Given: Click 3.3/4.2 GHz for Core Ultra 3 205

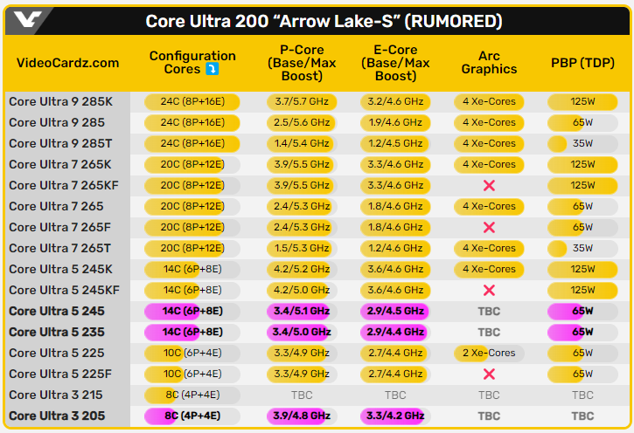Looking at the screenshot, I should pyautogui.click(x=395, y=416).
